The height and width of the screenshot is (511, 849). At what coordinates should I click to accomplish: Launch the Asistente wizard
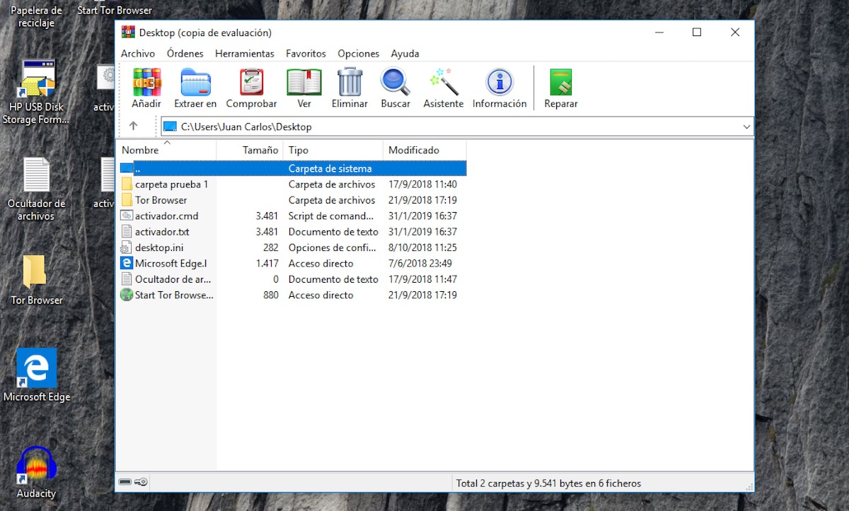coord(444,88)
